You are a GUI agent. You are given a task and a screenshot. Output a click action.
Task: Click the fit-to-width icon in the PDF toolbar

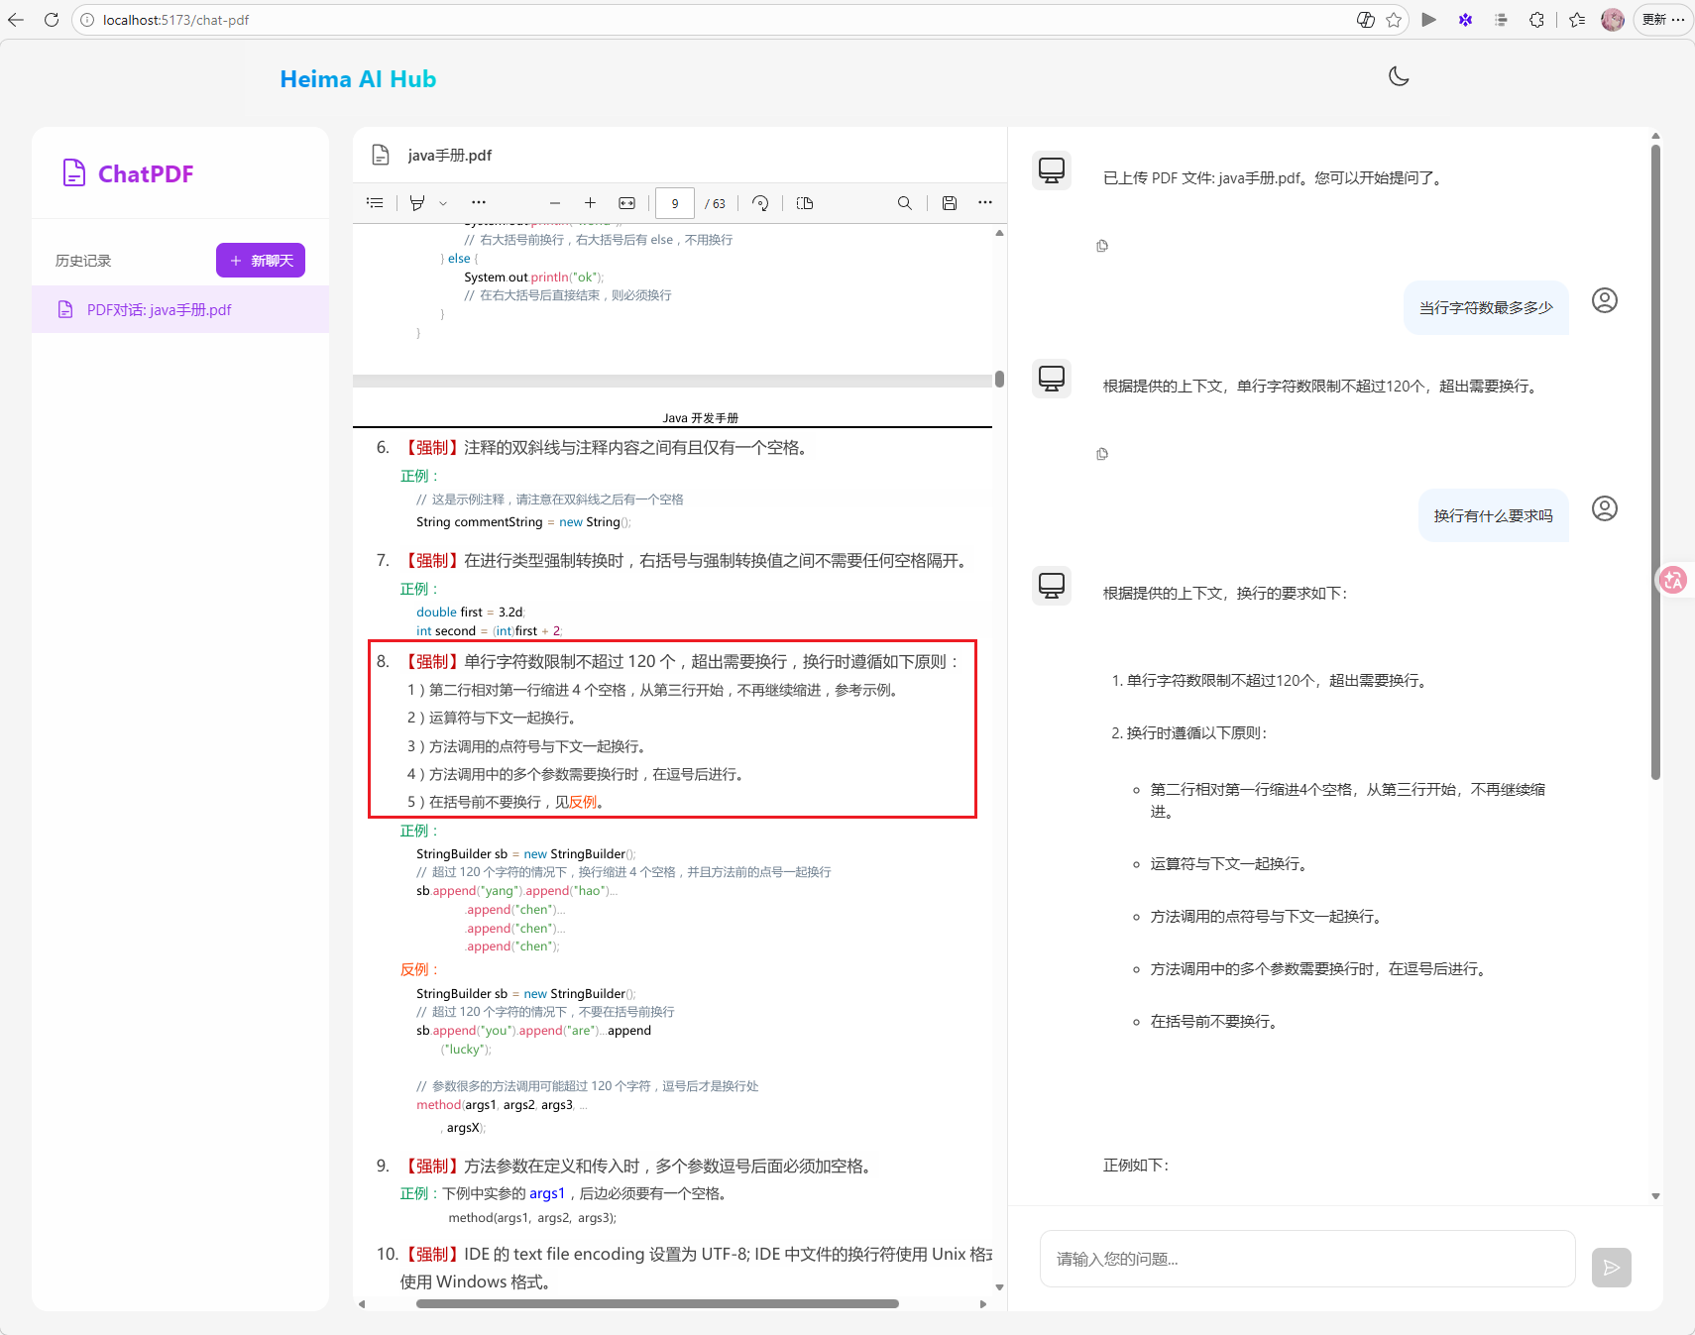pos(626,203)
